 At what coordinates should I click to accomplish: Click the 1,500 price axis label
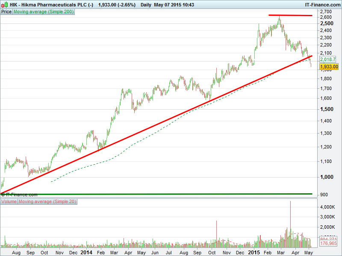coord(327,109)
